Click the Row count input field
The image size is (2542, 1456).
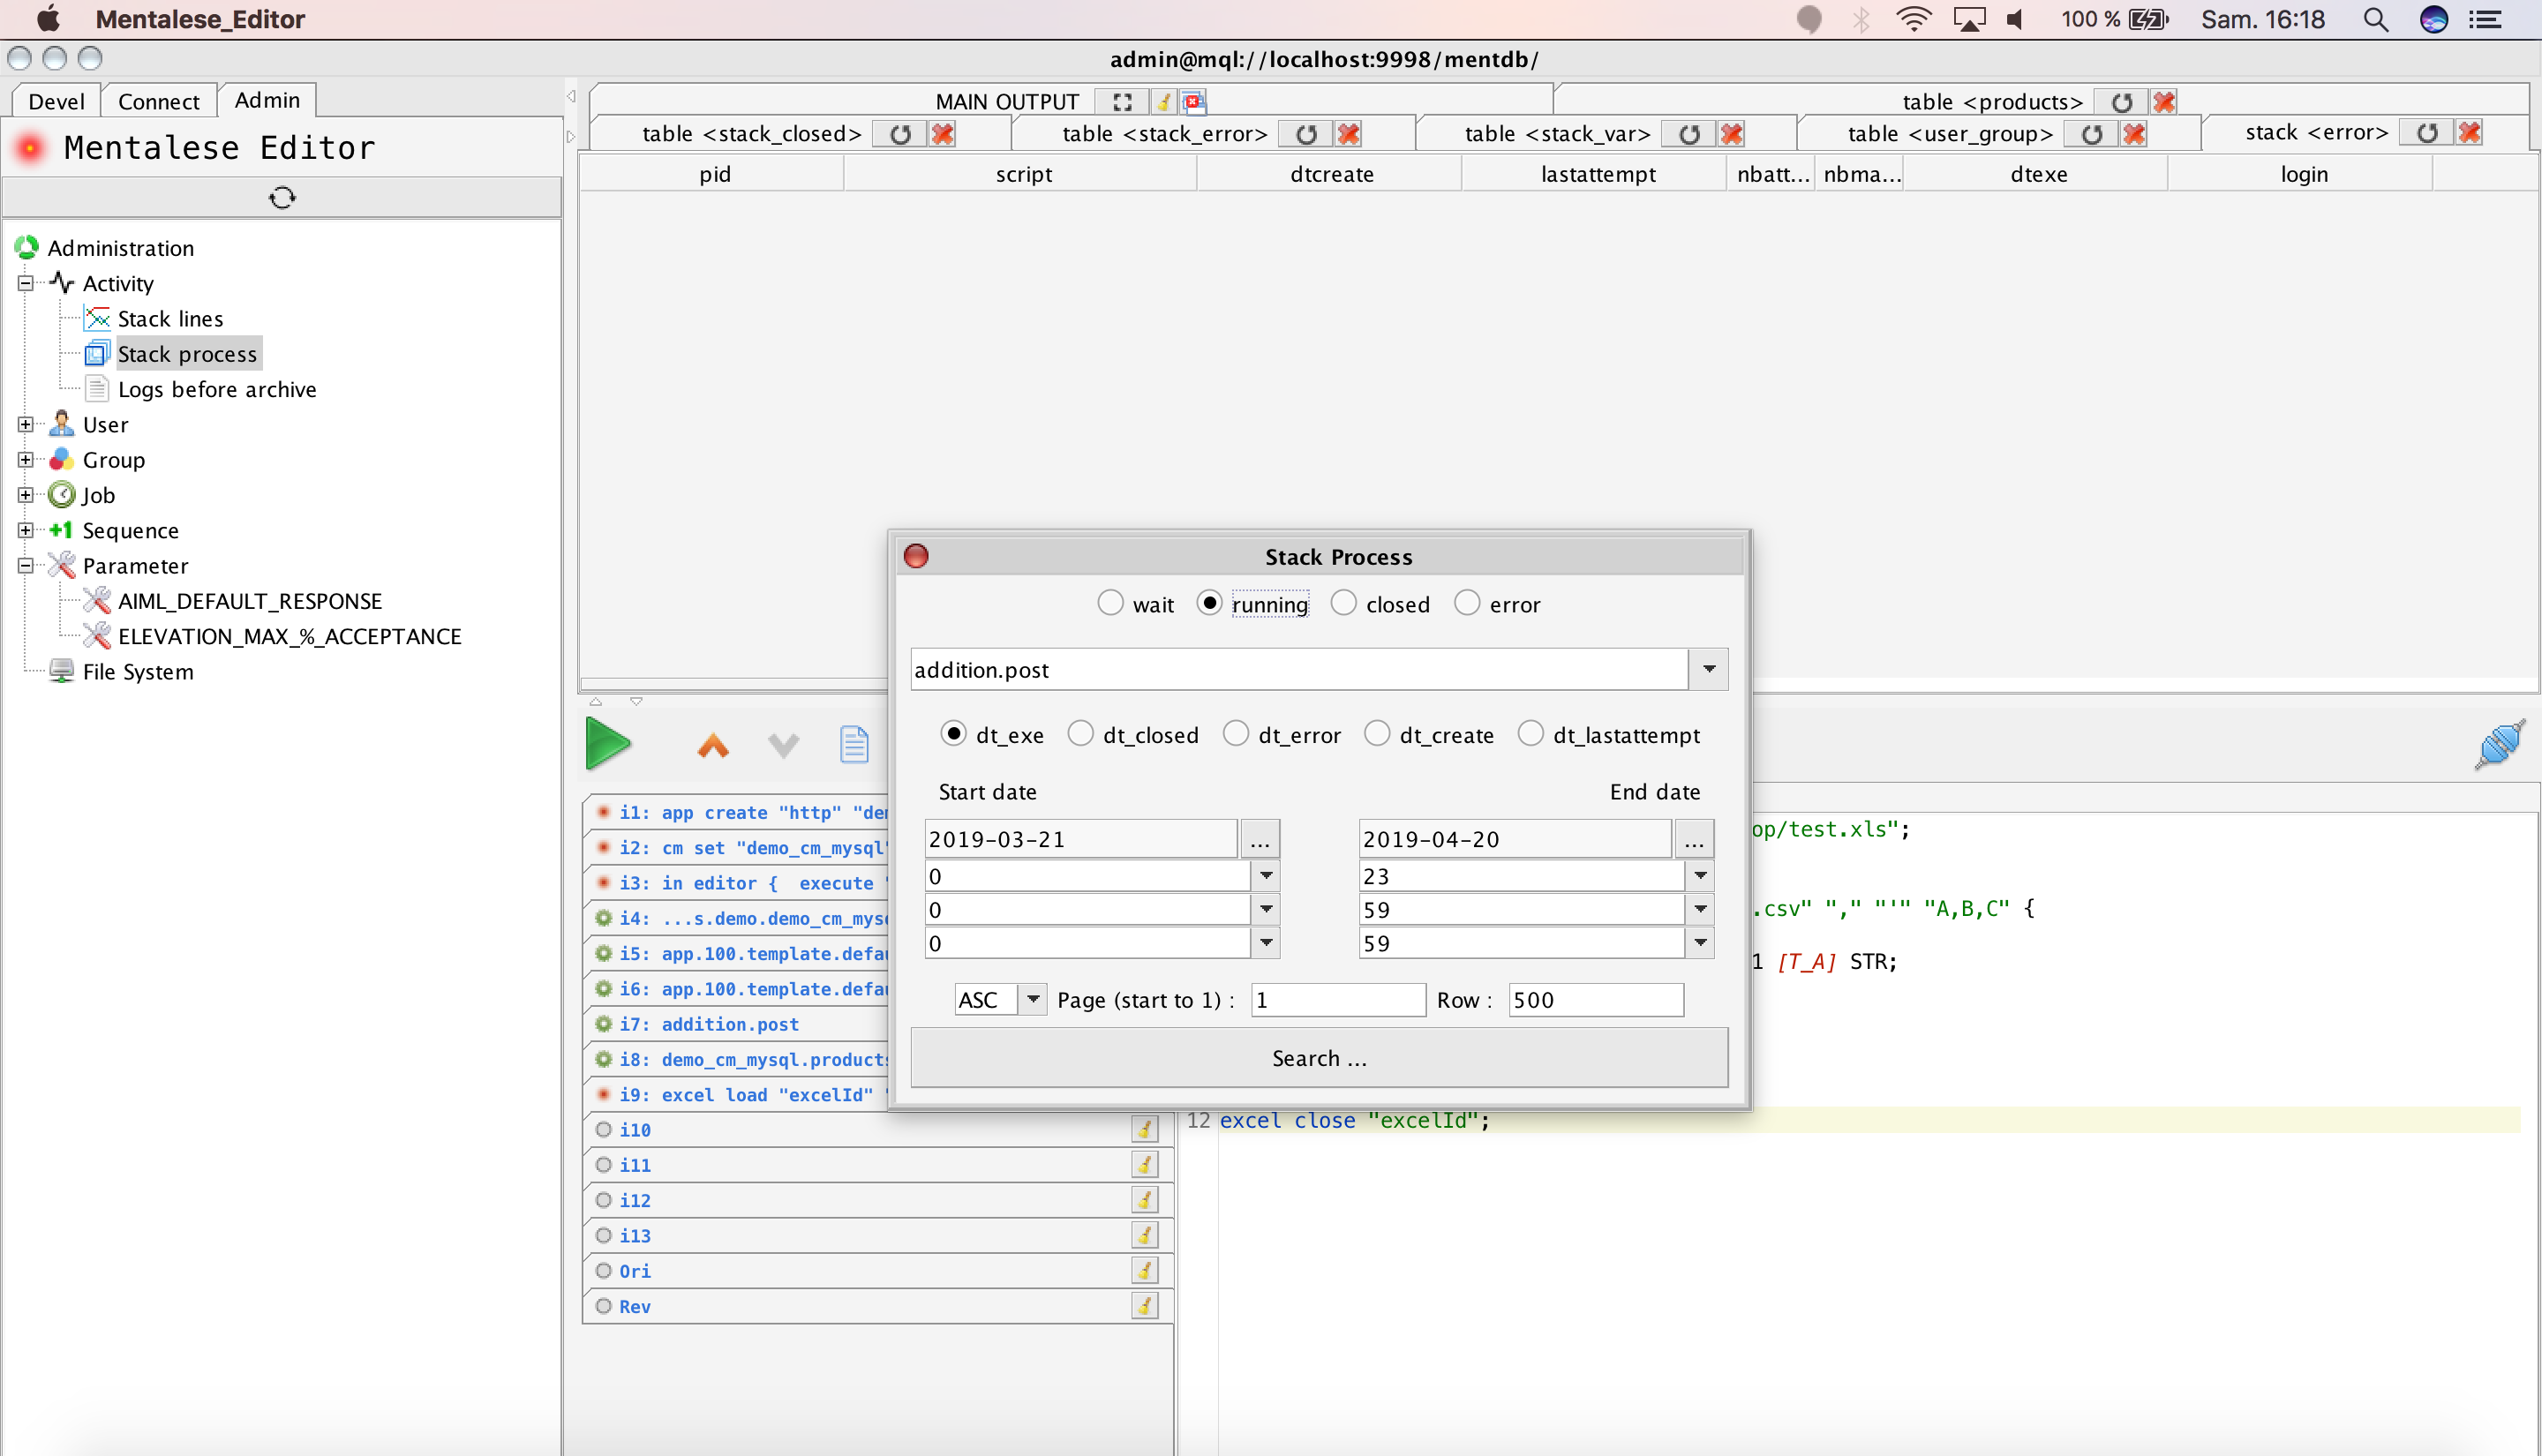coord(1595,999)
